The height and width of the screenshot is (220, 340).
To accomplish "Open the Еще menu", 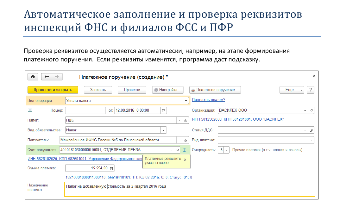I will [x=292, y=90].
